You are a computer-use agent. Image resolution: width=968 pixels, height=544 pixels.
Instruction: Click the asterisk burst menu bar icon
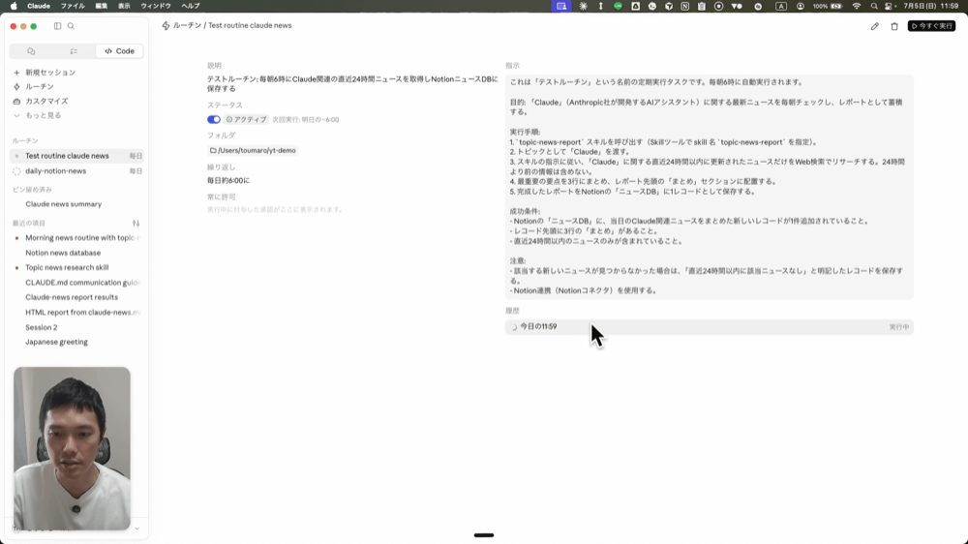[x=584, y=6]
